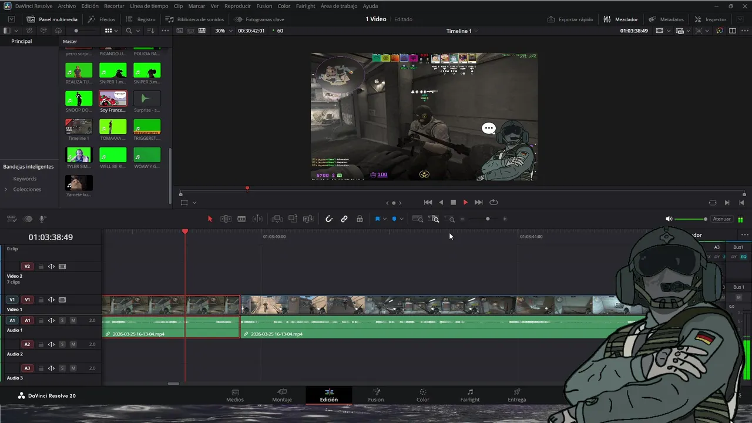The height and width of the screenshot is (423, 752).
Task: Open the Biblioteca de sonidos panel
Action: 194,19
